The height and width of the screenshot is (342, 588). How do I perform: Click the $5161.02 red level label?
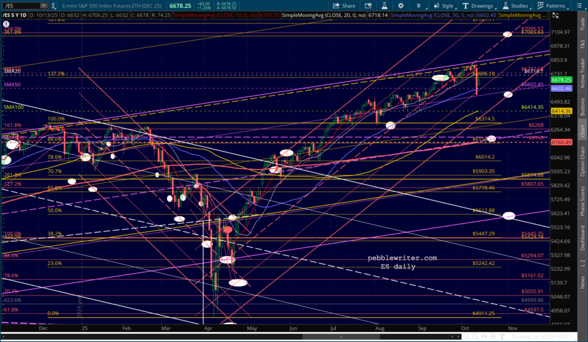coord(532,275)
